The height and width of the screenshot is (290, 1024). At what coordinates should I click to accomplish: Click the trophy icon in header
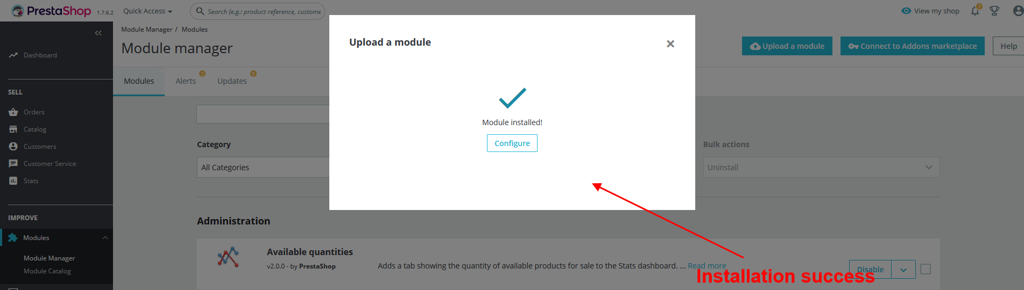click(x=994, y=11)
